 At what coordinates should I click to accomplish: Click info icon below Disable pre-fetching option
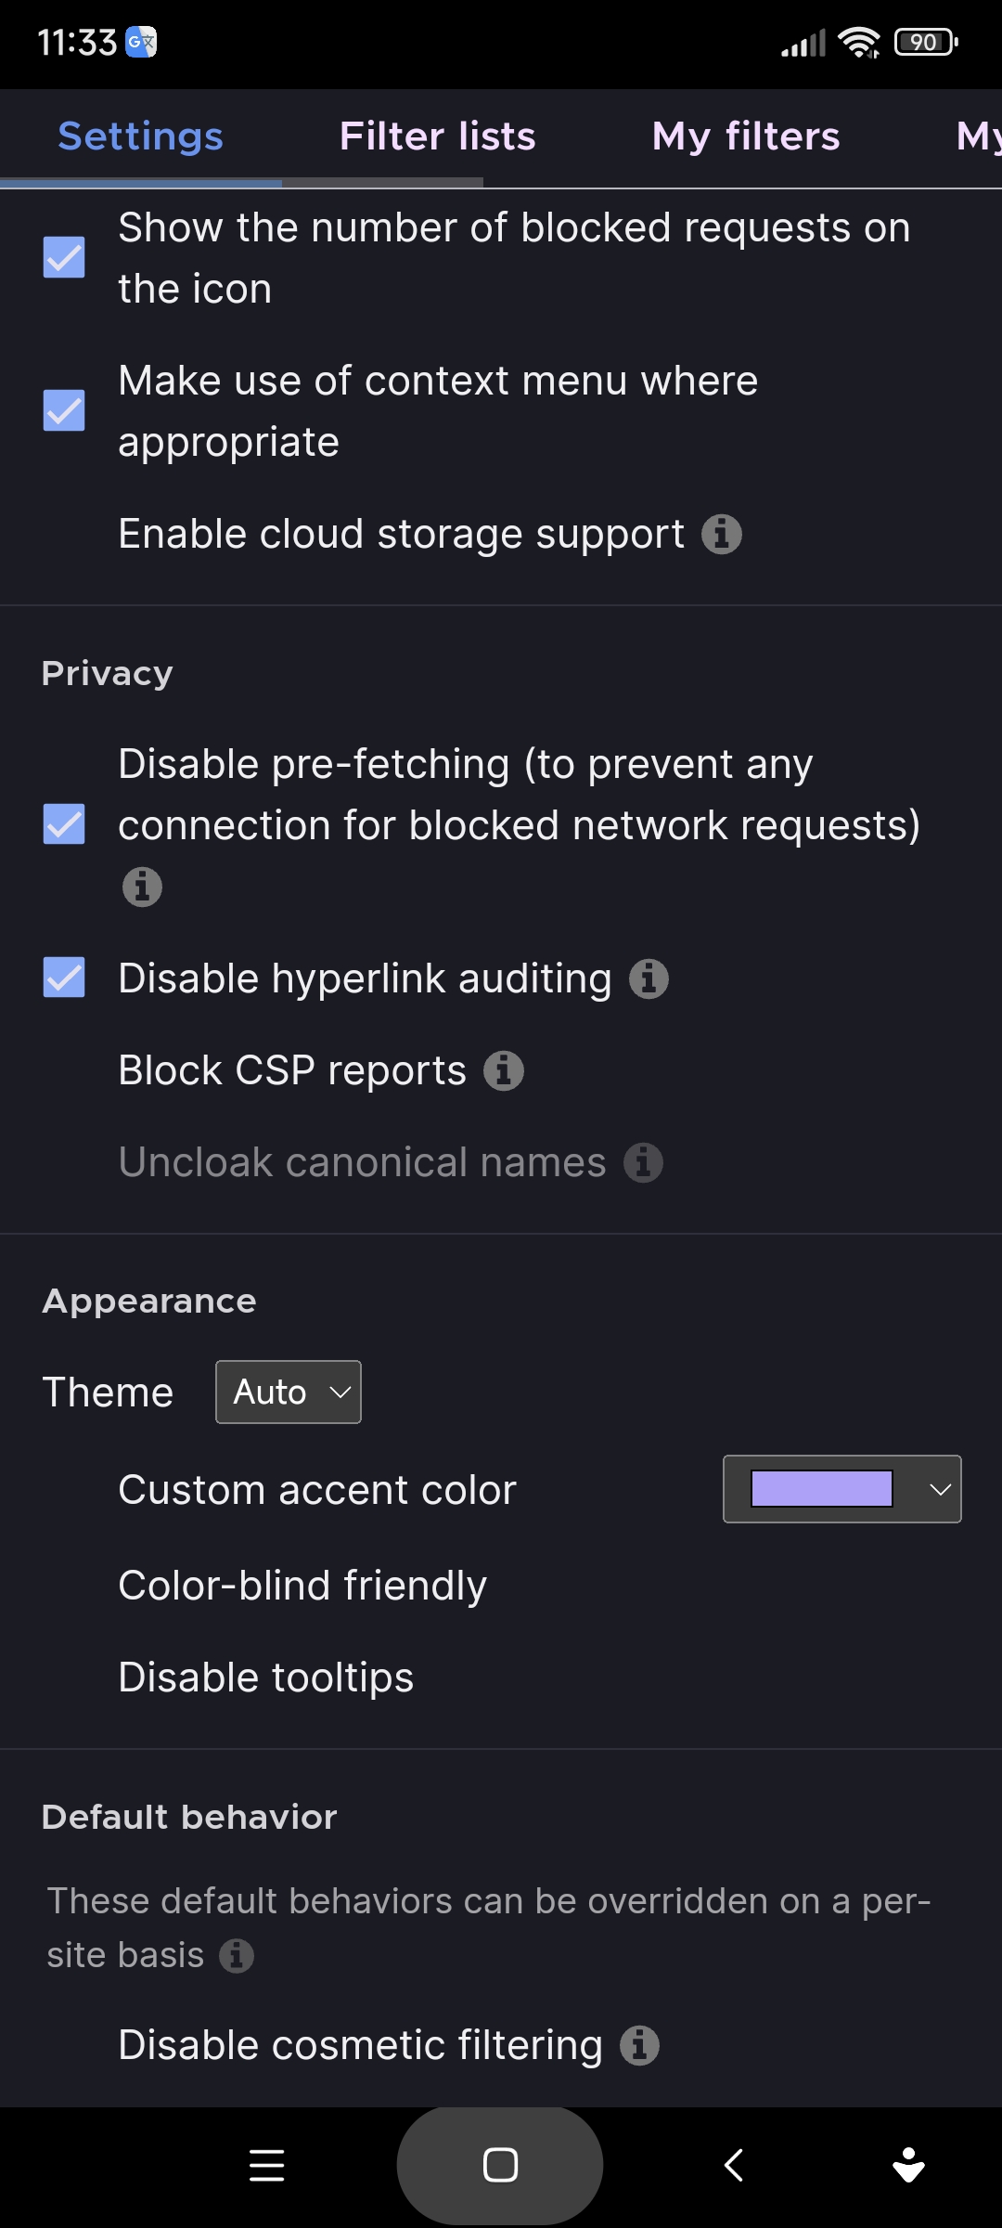click(141, 887)
